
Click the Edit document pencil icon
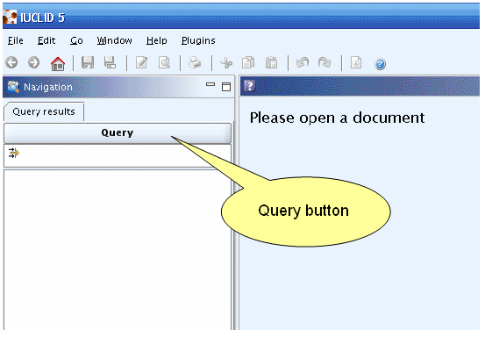tap(142, 63)
